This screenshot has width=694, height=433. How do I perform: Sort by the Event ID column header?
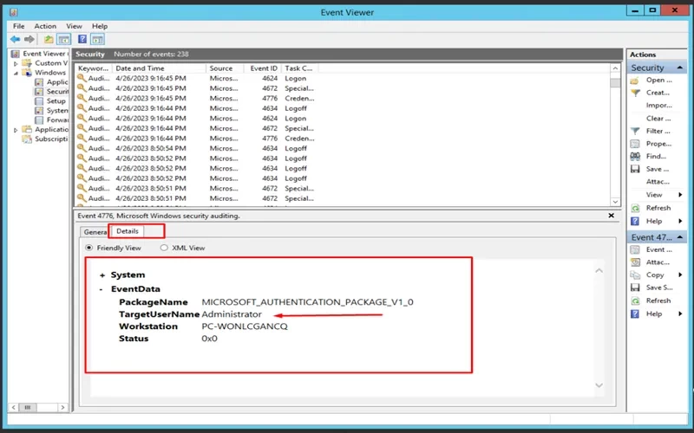point(264,68)
